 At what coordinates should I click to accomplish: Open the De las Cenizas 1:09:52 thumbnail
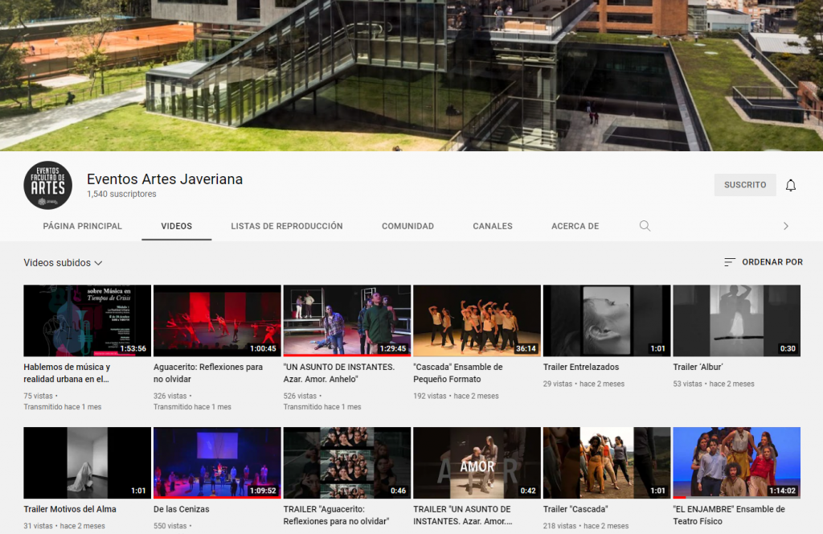pyautogui.click(x=217, y=462)
